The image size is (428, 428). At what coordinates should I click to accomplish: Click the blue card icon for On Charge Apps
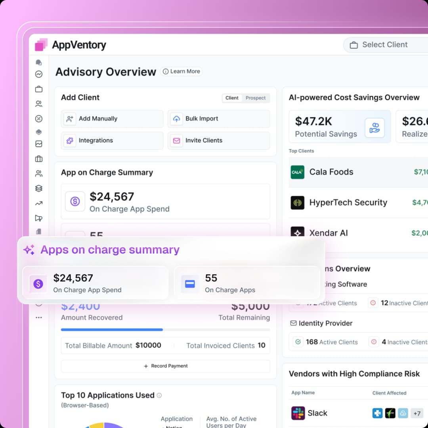(190, 284)
